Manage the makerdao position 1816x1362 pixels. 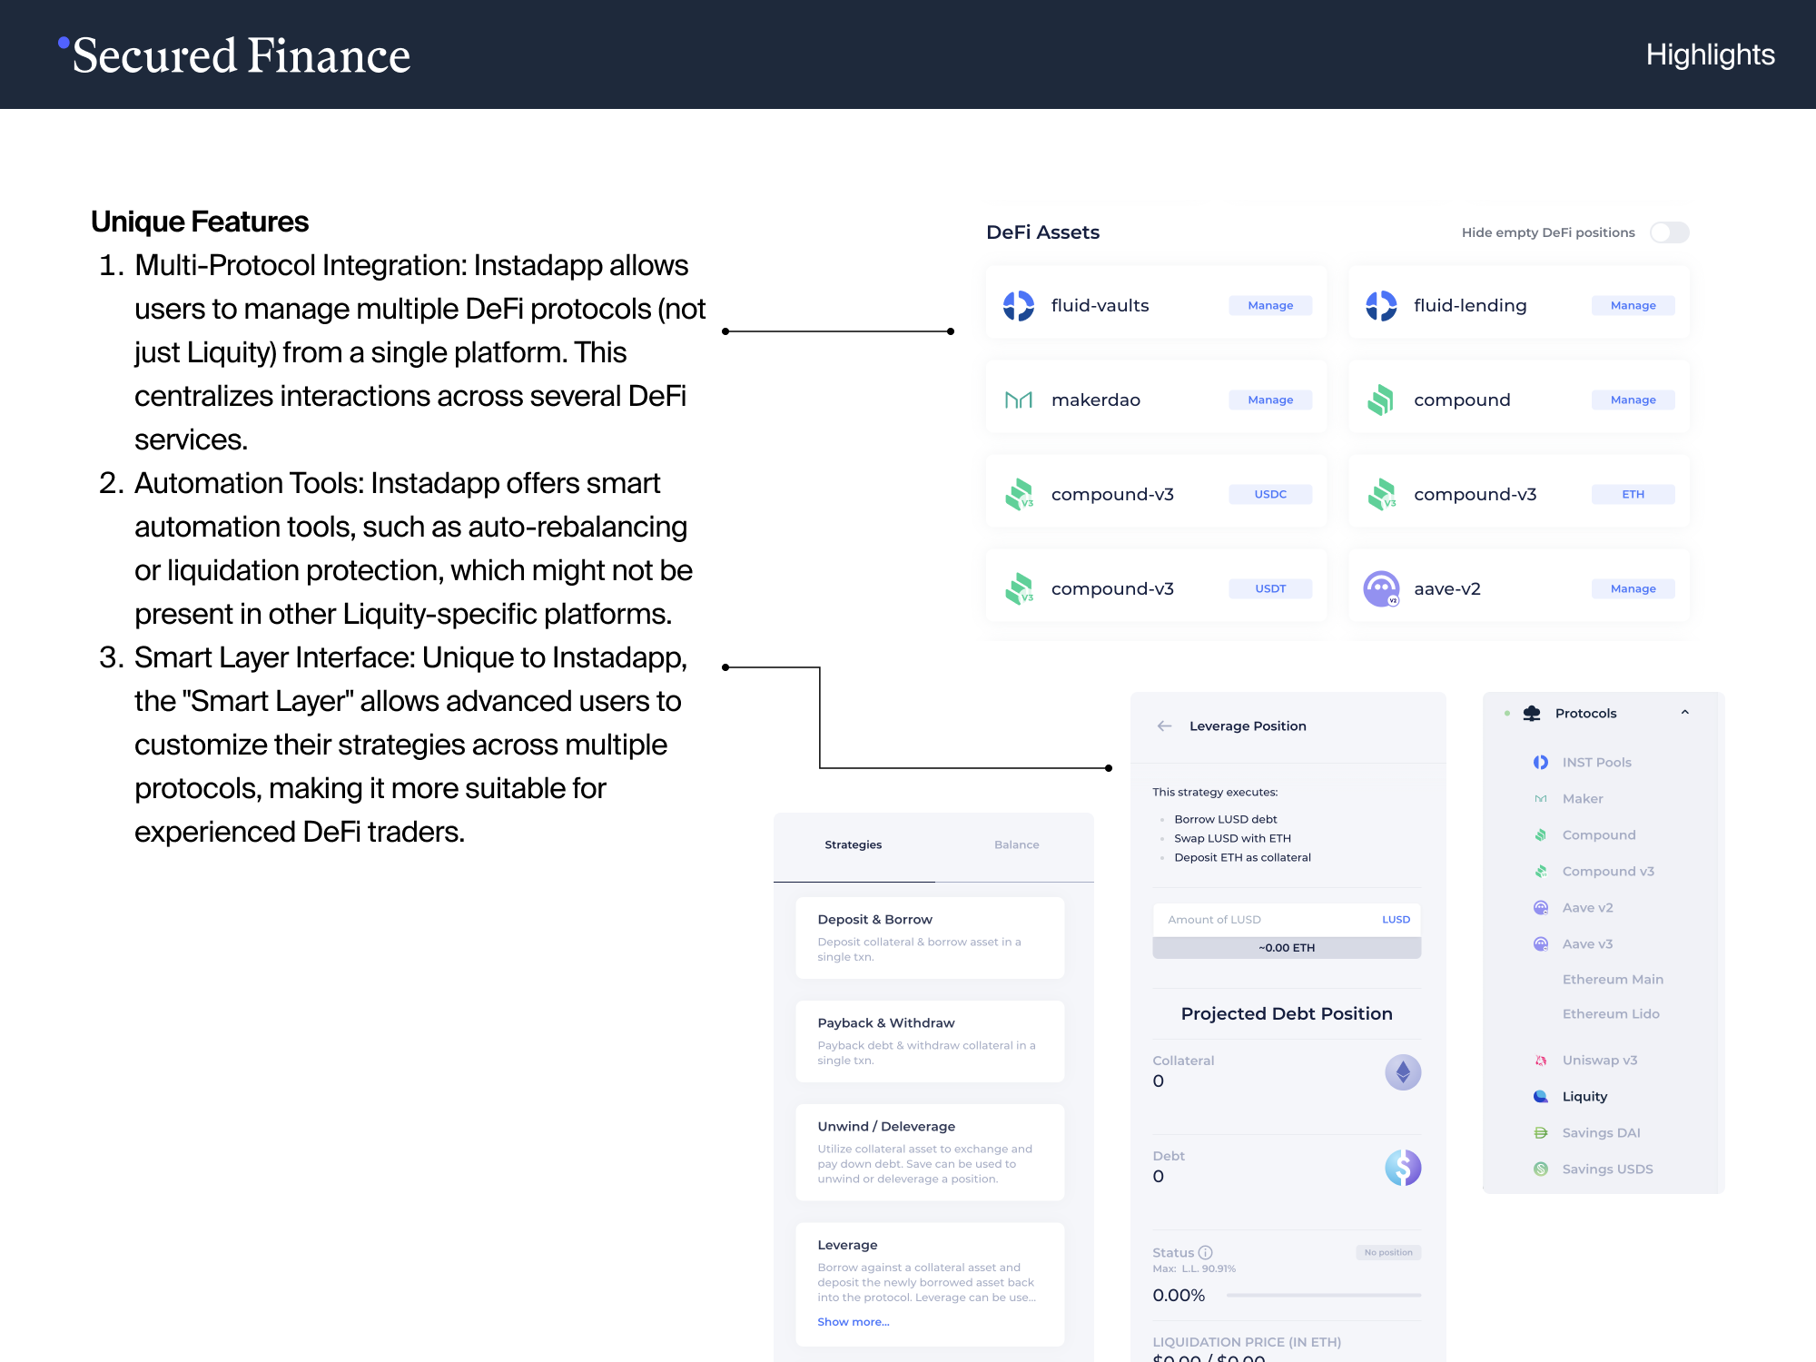point(1270,400)
